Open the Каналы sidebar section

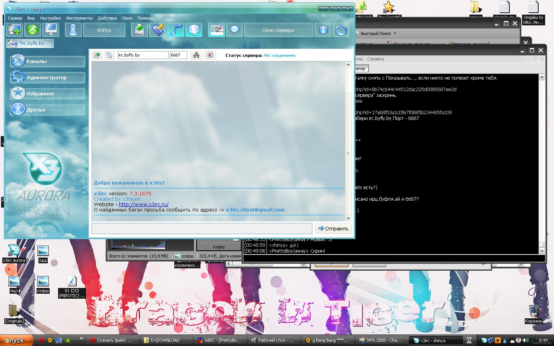click(x=47, y=61)
